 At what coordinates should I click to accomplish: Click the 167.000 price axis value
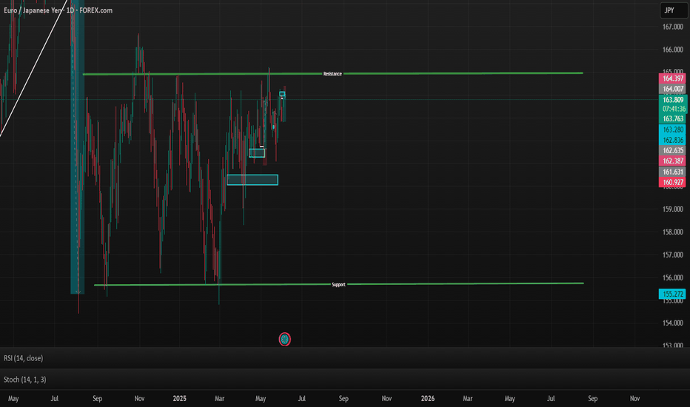coord(673,27)
